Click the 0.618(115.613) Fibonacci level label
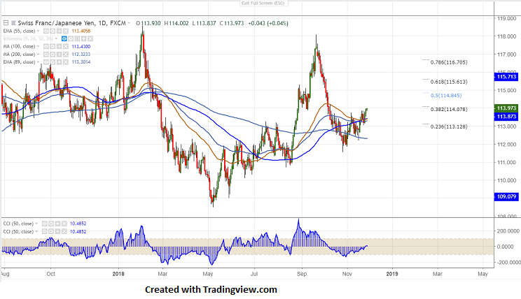This screenshot has height=299, width=521. click(x=449, y=82)
